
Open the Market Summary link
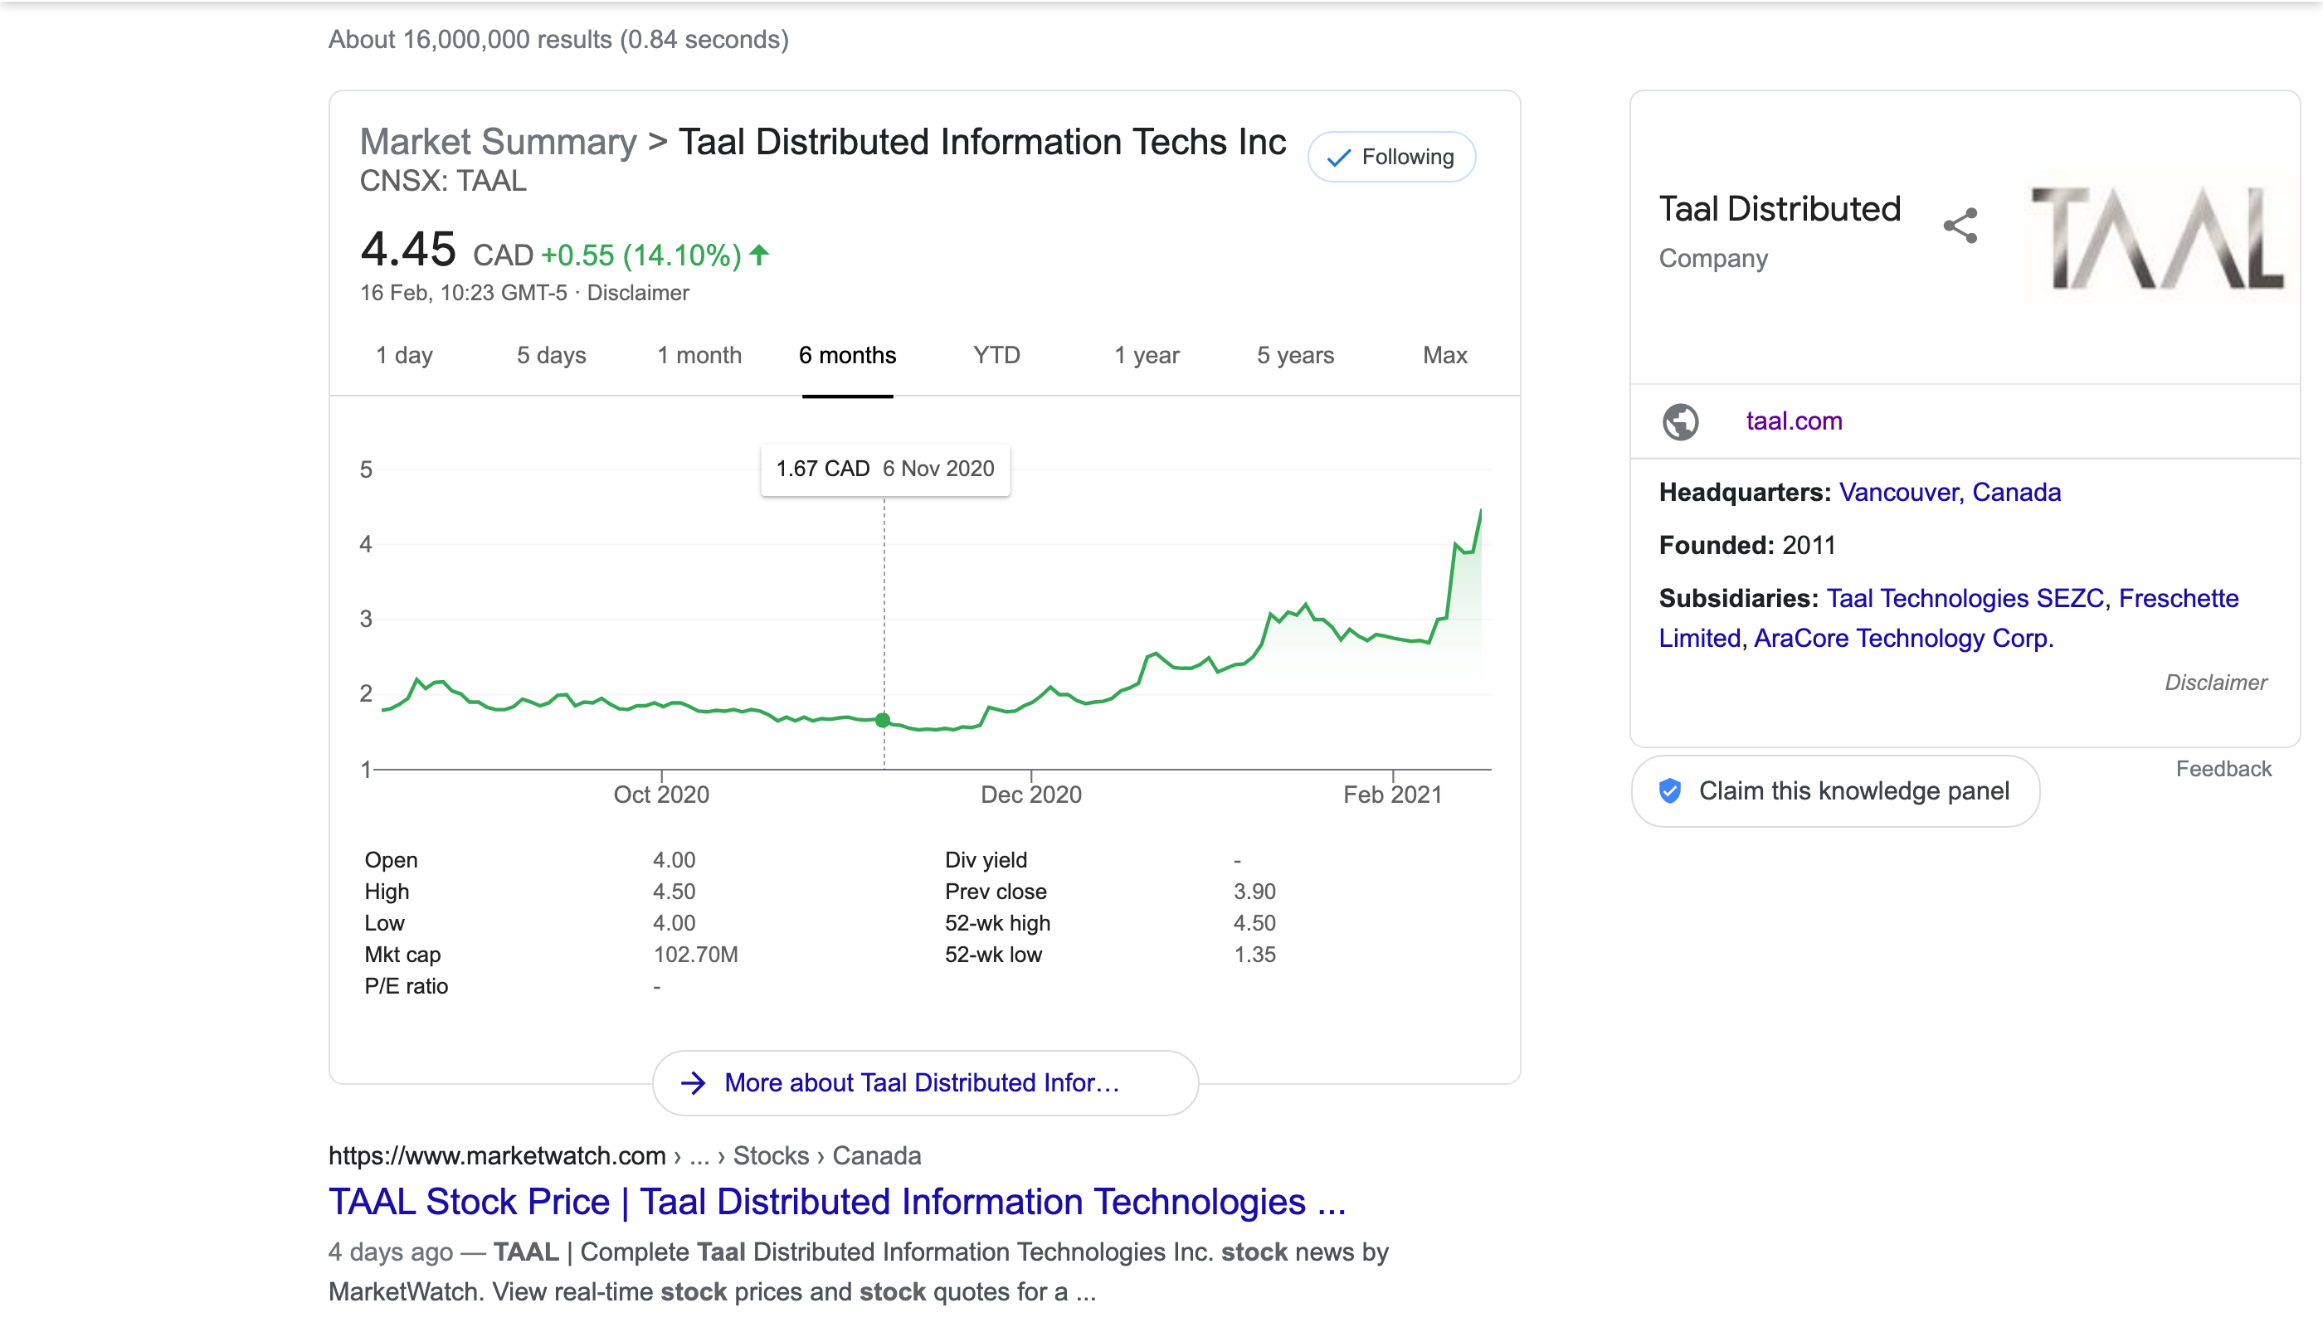[x=498, y=142]
